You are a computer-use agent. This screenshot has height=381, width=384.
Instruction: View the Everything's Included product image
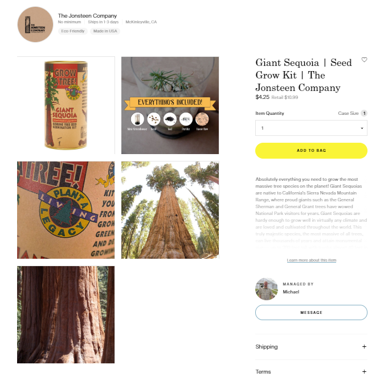[170, 105]
